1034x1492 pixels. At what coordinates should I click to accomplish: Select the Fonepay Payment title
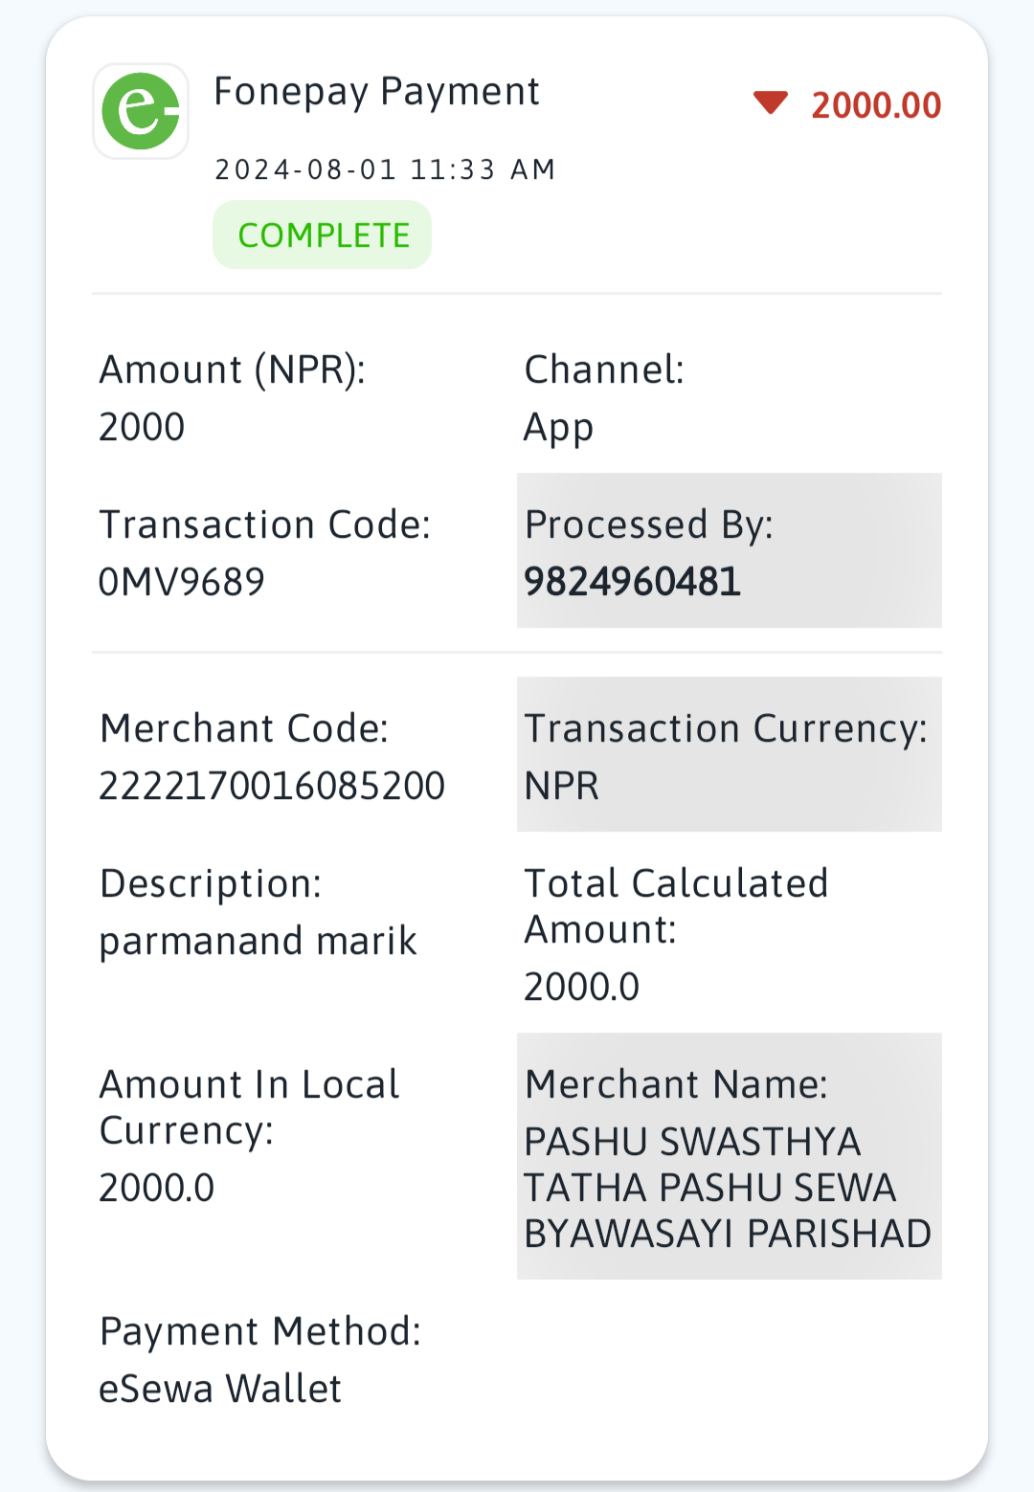point(376,92)
